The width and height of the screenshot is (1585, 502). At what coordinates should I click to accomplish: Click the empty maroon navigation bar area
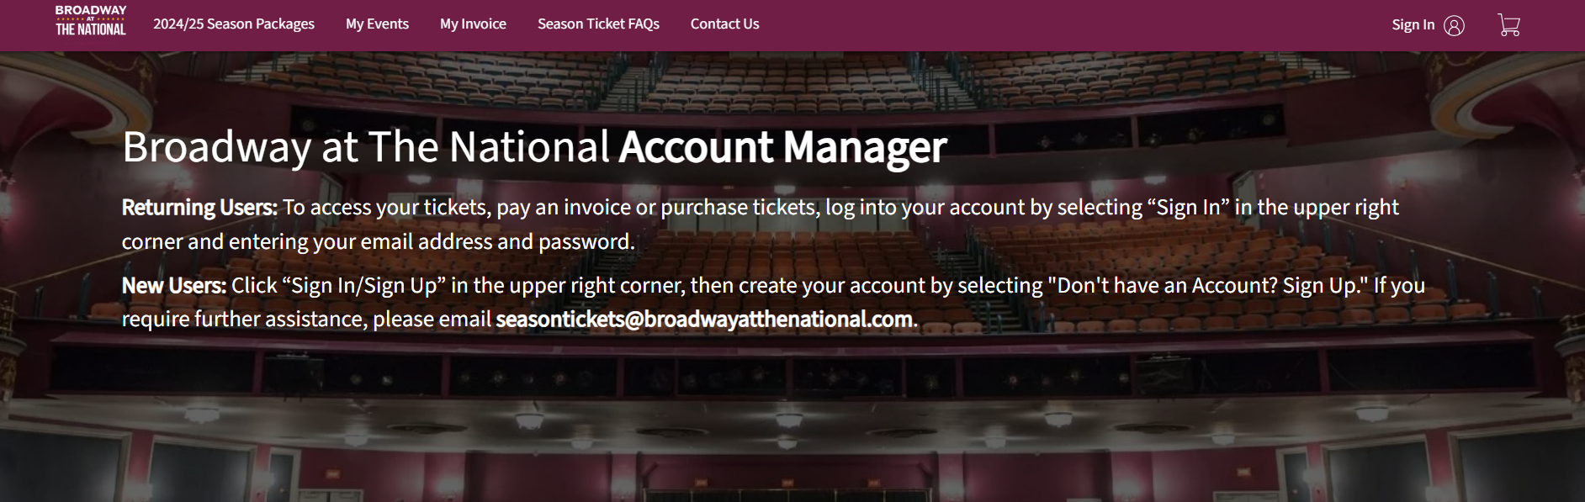click(x=1068, y=25)
